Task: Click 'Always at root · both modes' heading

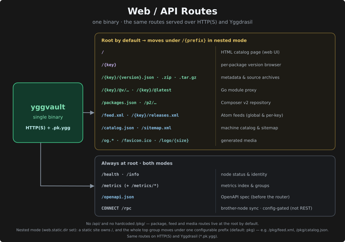Action: coord(137,163)
